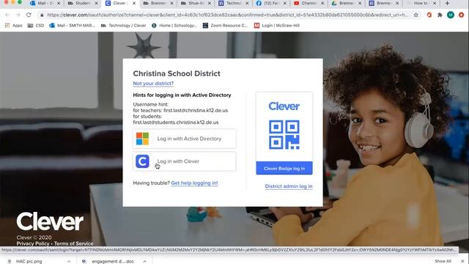Image resolution: width=469 pixels, height=264 pixels.
Task: Click the Office extension icon in toolbar
Action: [x=429, y=15]
